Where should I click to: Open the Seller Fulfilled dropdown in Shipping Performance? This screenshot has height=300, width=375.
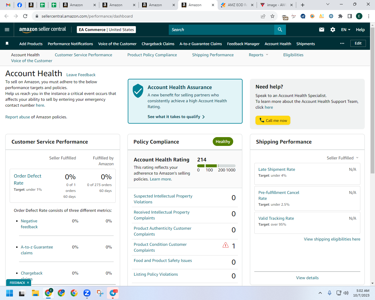coord(342,158)
